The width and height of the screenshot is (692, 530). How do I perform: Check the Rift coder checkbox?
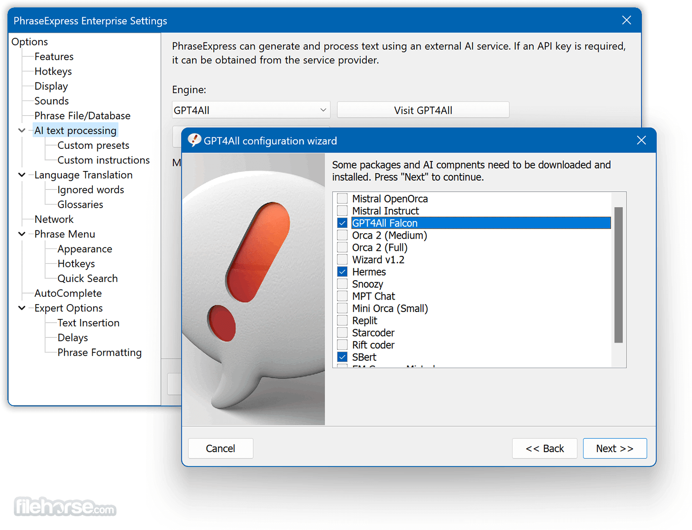[342, 345]
